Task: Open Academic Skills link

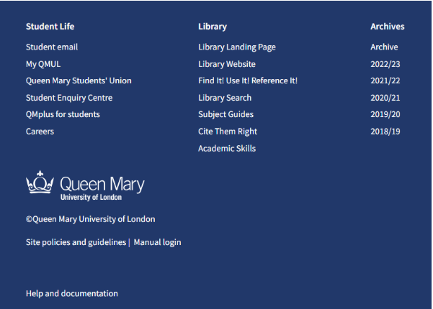Action: [227, 149]
